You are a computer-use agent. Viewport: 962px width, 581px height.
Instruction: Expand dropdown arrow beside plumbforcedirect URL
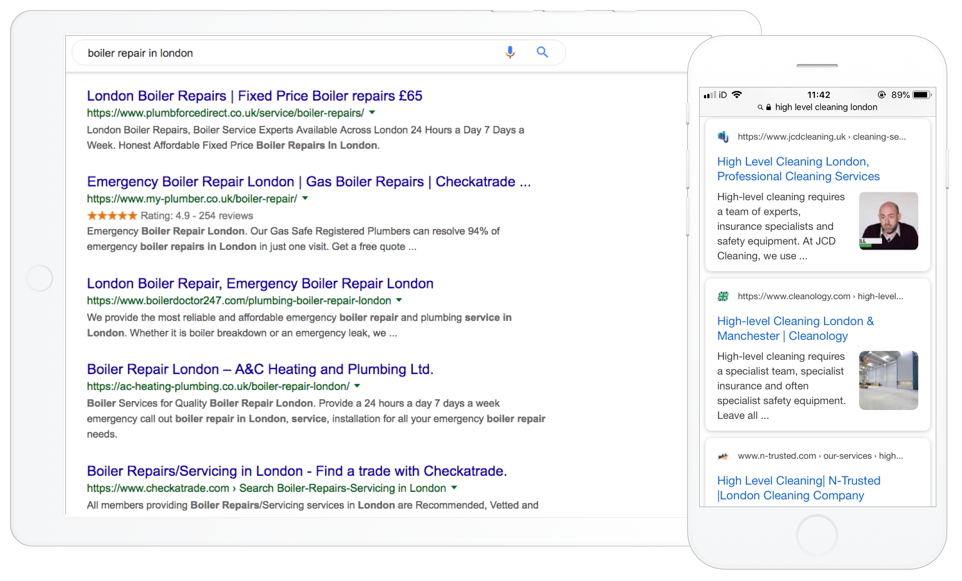click(372, 113)
